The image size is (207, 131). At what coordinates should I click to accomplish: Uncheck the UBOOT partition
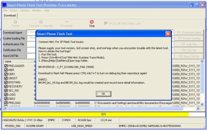tap(6, 78)
